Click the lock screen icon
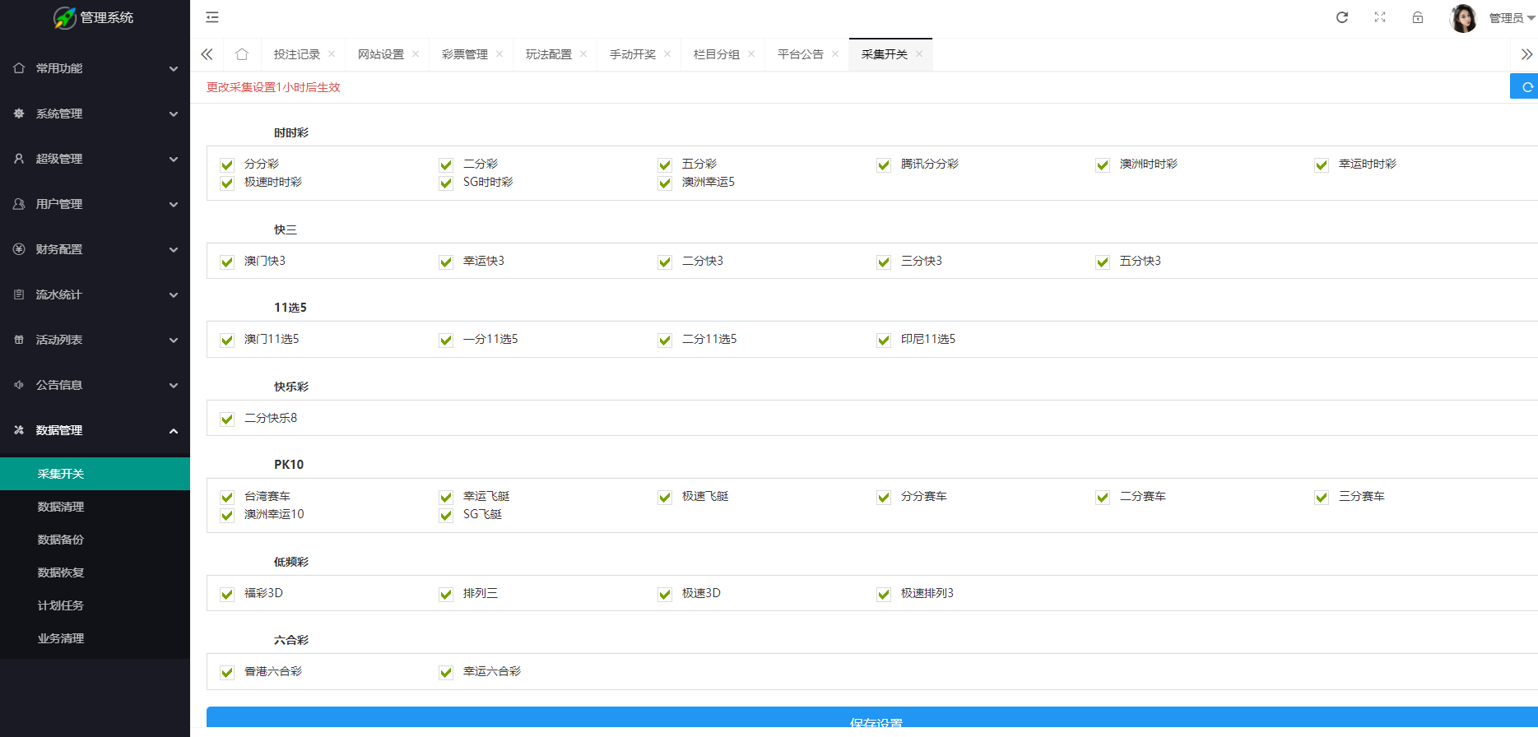1538x737 pixels. (x=1418, y=17)
